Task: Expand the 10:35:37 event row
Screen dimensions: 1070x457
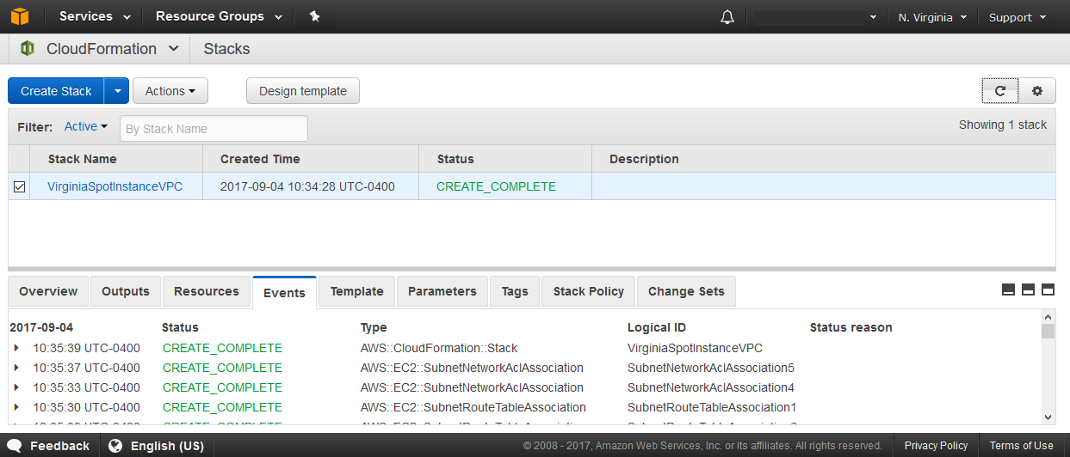Action: (x=16, y=368)
